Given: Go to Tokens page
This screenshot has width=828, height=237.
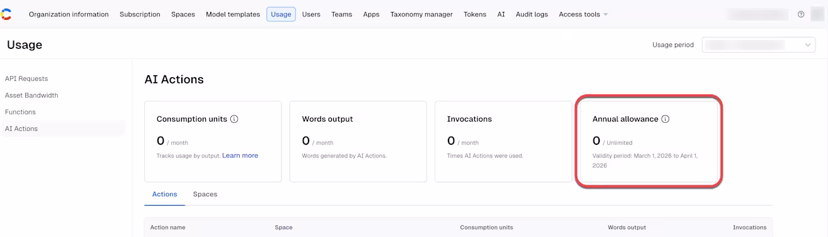Looking at the screenshot, I should [x=475, y=14].
